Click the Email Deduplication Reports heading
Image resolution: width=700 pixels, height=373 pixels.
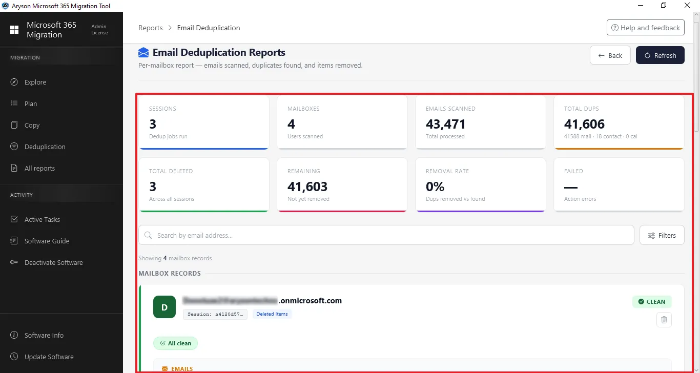tap(219, 52)
